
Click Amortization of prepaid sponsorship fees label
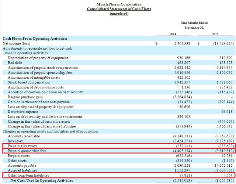click(x=40, y=73)
